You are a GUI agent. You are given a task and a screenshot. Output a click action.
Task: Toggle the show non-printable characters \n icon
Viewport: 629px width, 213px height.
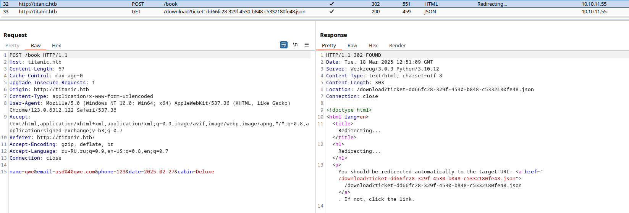[295, 45]
